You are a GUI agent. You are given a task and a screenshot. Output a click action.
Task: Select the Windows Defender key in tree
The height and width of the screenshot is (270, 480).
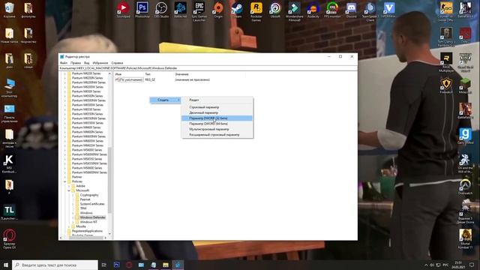tap(93, 217)
